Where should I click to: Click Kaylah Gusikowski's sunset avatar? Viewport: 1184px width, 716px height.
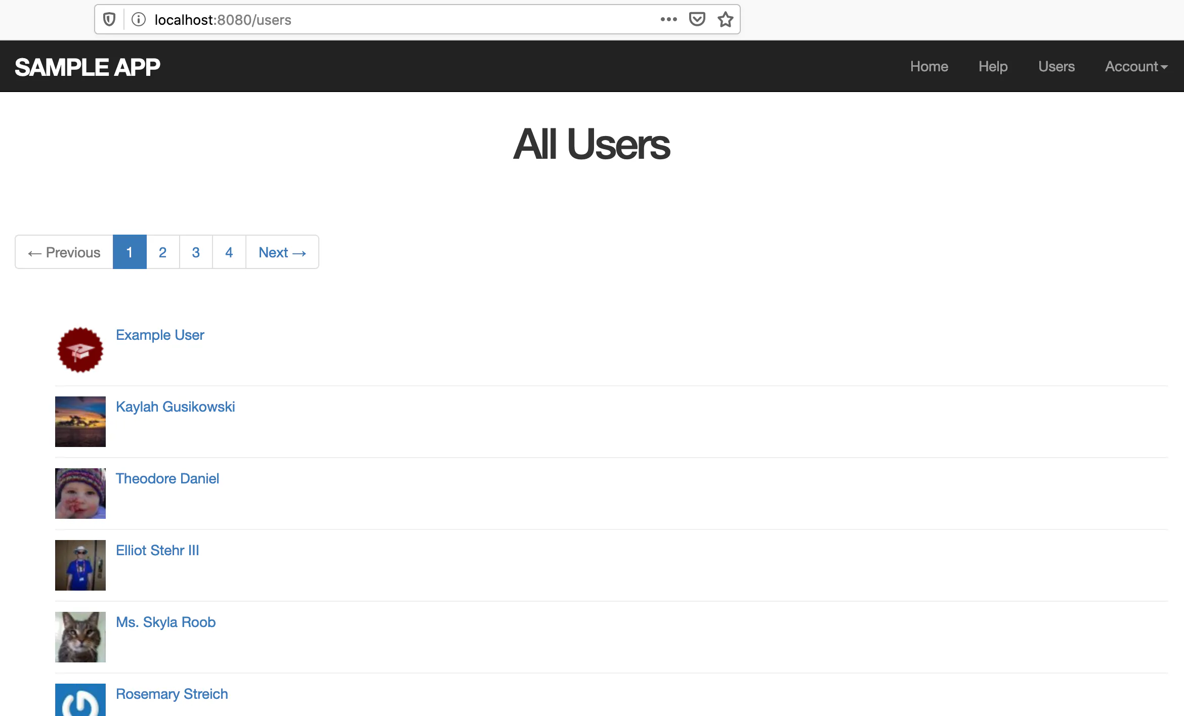click(x=80, y=422)
